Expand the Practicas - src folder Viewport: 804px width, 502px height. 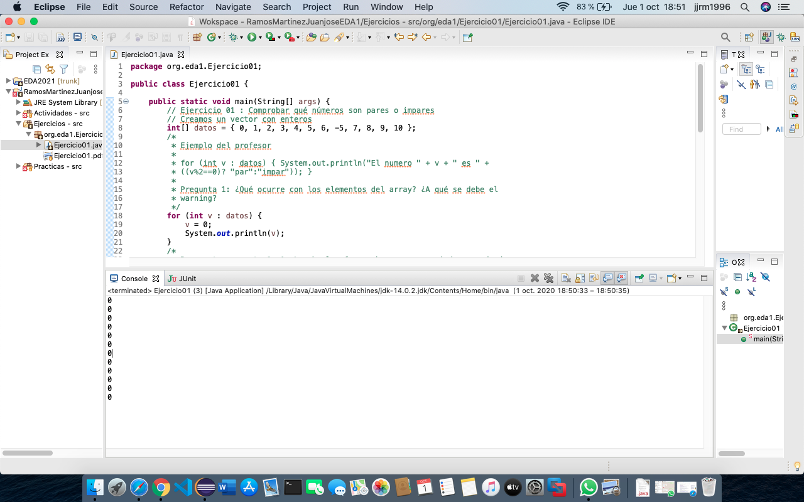[x=19, y=166]
